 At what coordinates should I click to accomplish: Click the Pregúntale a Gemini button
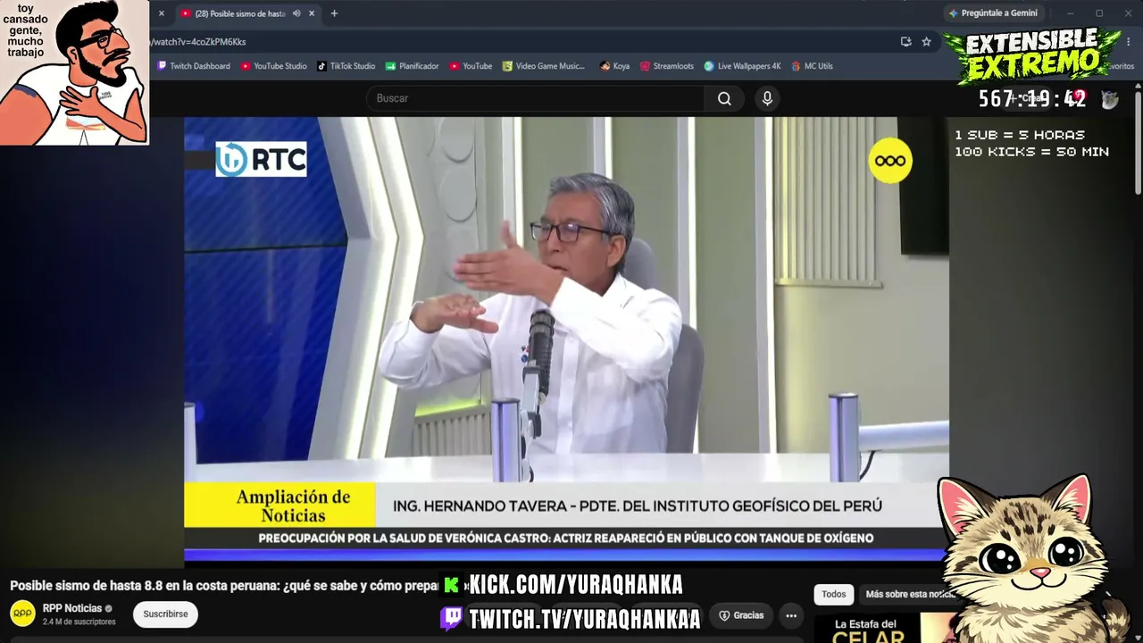pos(994,13)
